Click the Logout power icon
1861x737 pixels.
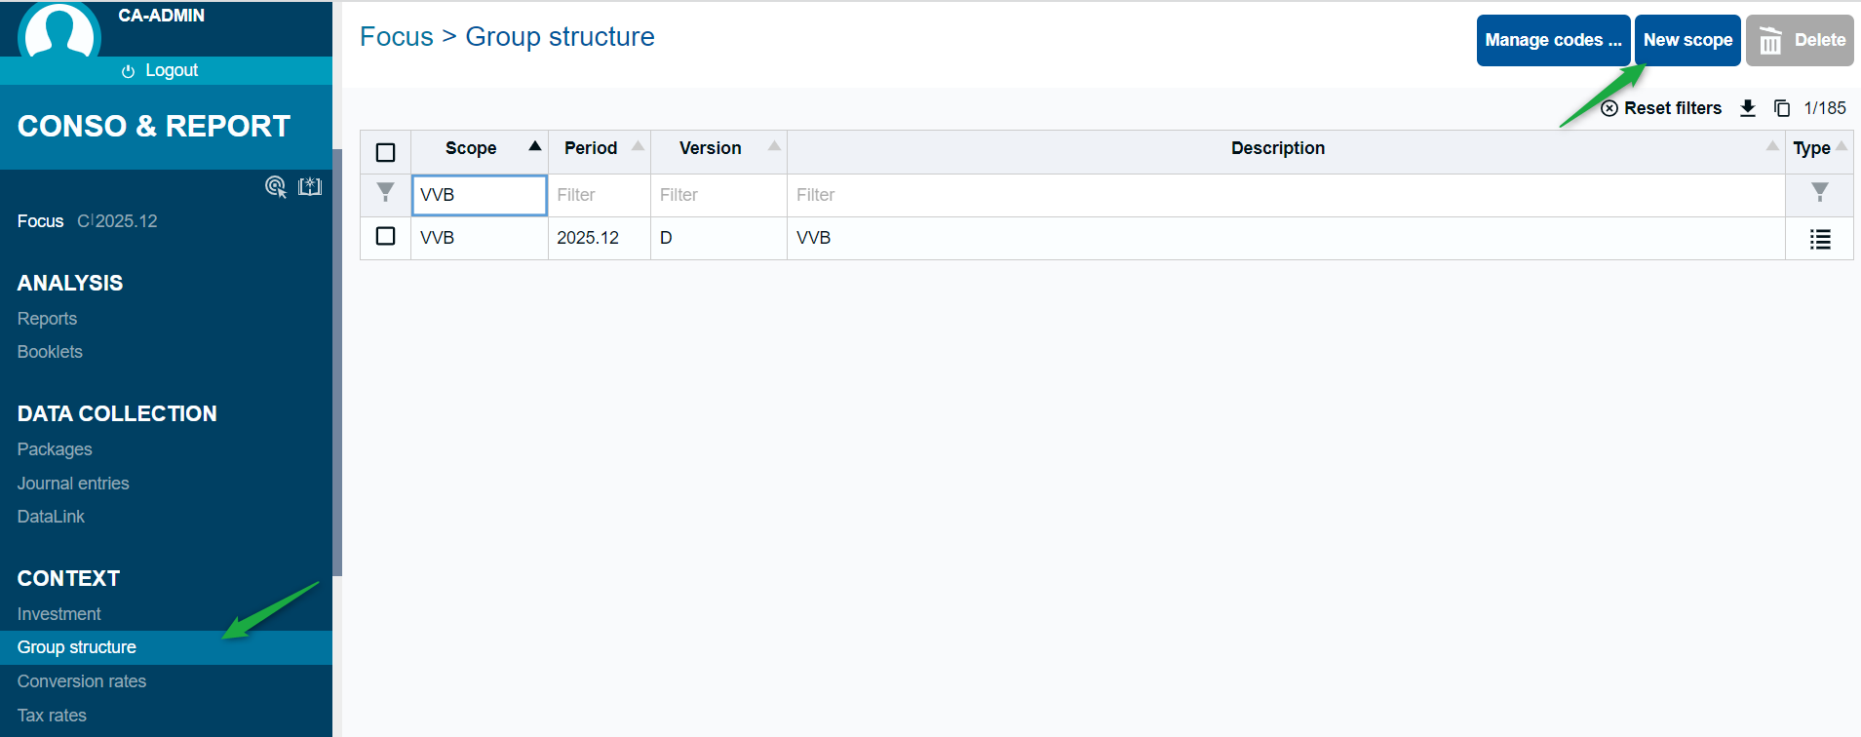(x=128, y=71)
